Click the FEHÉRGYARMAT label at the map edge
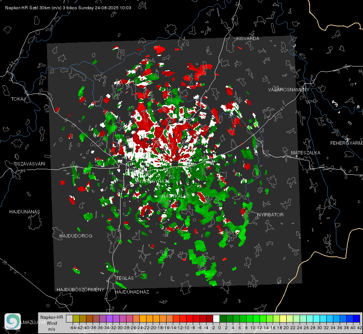This screenshot has width=363, height=334. pos(347,143)
